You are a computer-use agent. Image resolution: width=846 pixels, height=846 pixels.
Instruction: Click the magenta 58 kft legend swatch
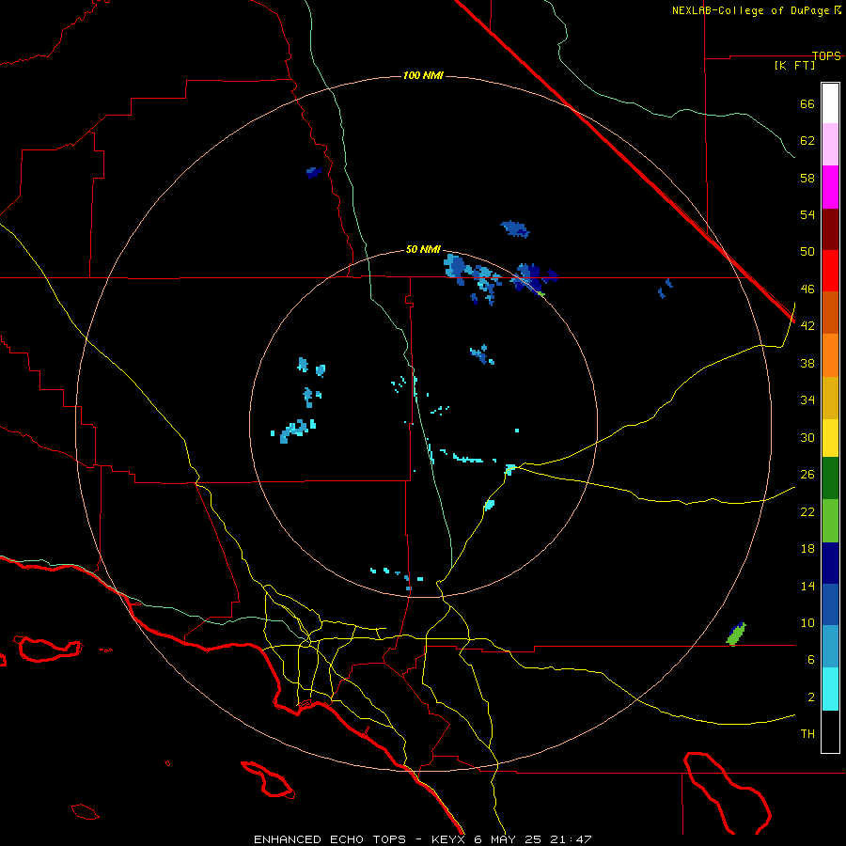click(830, 187)
